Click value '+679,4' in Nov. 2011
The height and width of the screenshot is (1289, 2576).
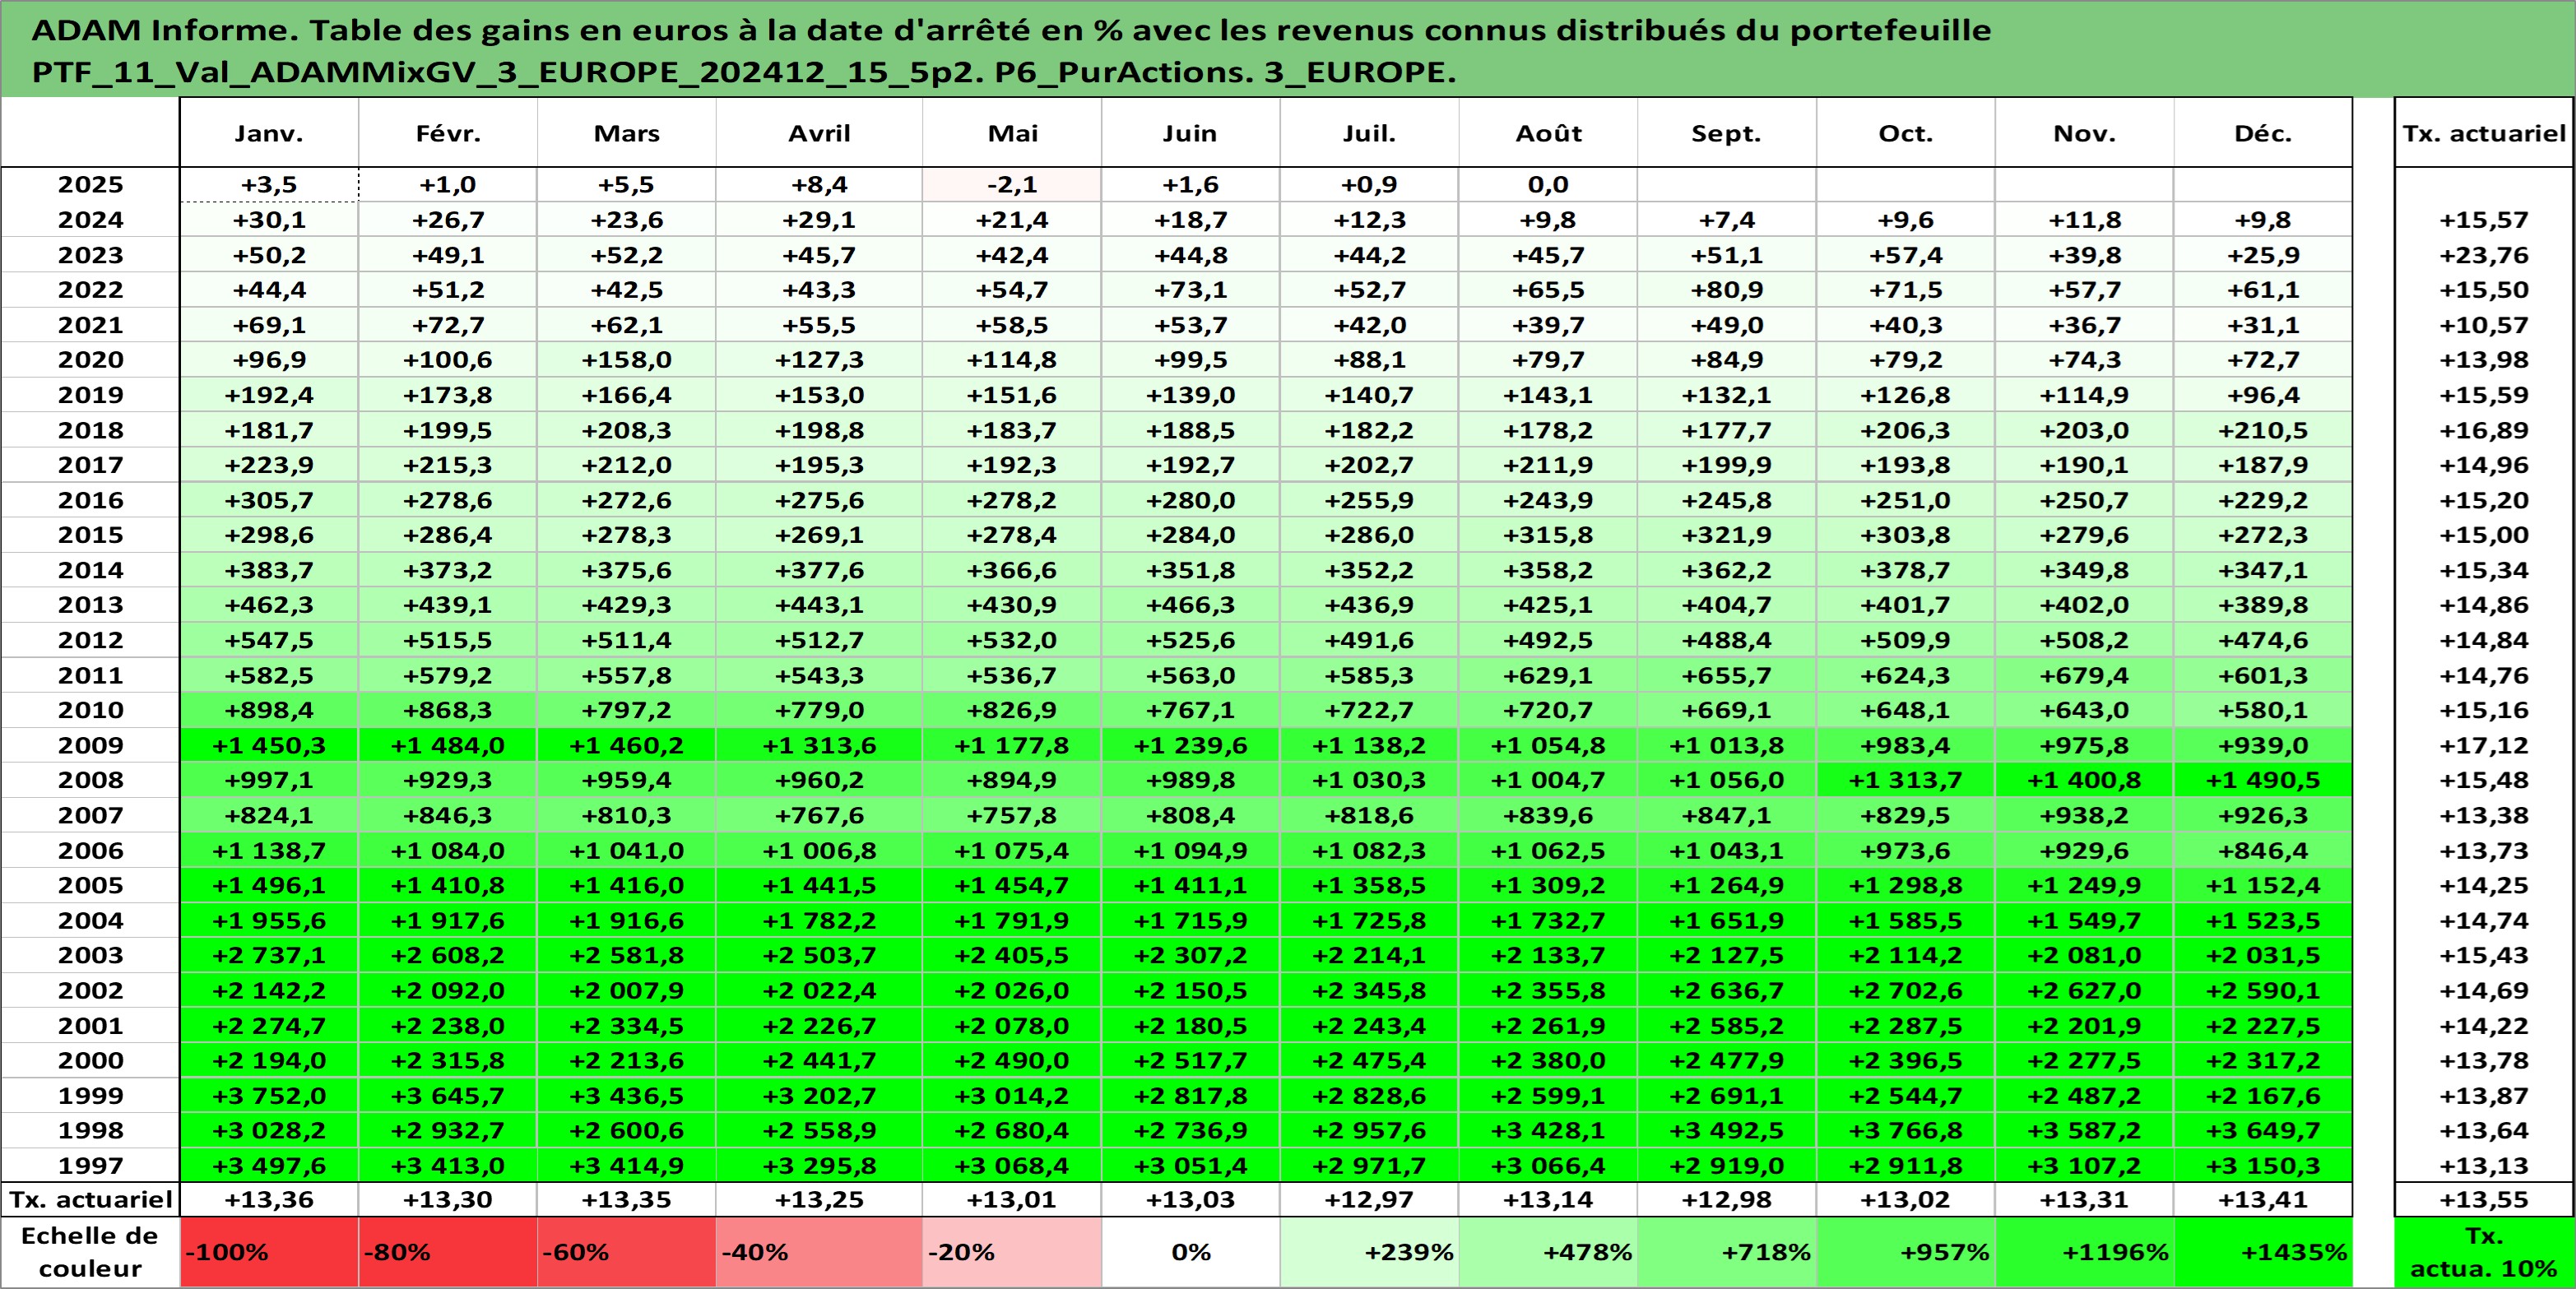[x=2085, y=675]
